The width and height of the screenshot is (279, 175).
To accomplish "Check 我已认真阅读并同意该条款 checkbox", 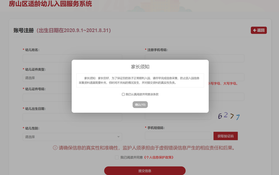I will 123,94.
